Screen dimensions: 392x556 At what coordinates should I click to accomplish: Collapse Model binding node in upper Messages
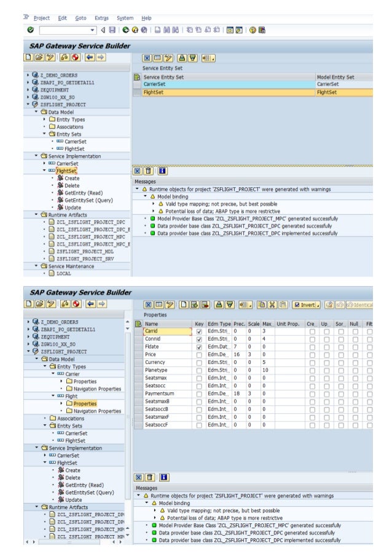click(145, 196)
